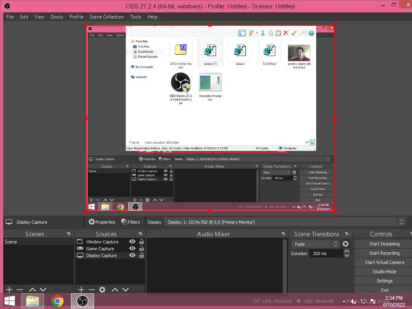
Task: Add a new source with plus
Action: point(81,290)
